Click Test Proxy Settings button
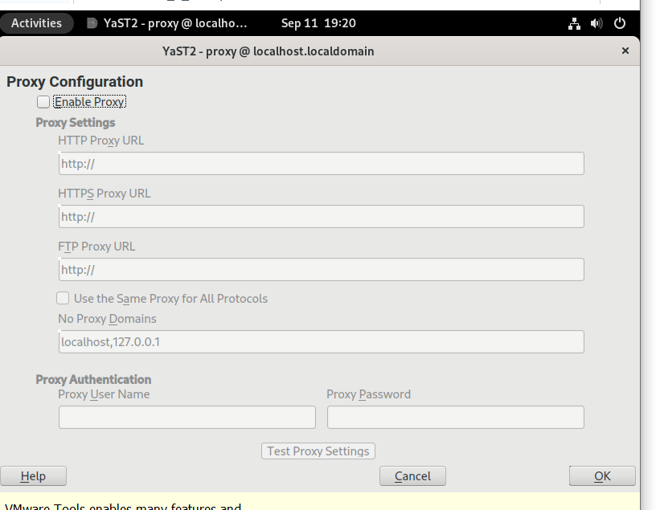 click(x=318, y=451)
